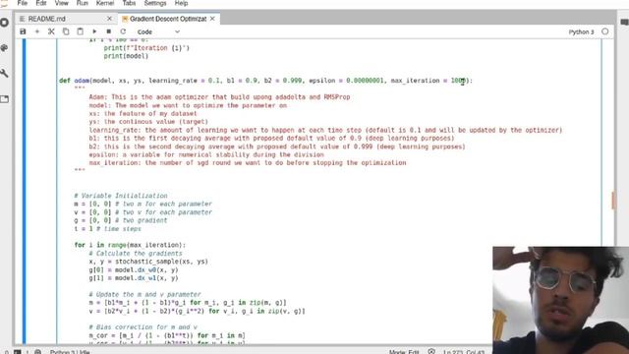629x354 pixels.
Task: Click the markdown file icon on README.md tab
Action: pos(22,19)
